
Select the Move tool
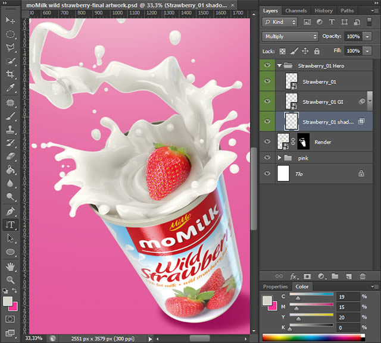pos(10,20)
